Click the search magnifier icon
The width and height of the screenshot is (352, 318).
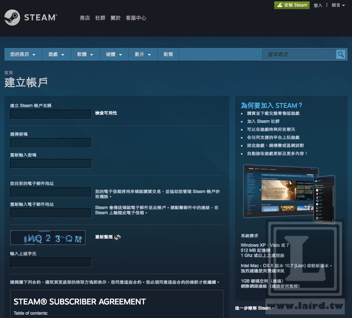tap(341, 54)
